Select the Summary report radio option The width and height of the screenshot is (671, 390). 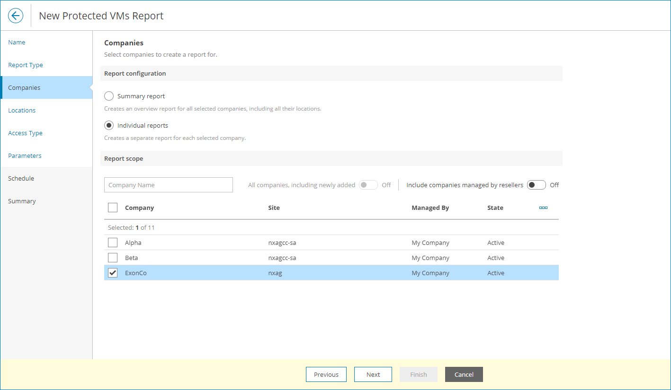(x=109, y=96)
